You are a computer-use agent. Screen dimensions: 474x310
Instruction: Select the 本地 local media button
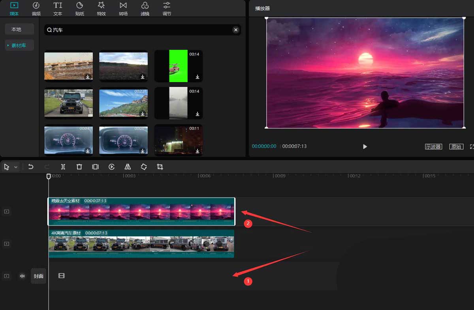[19, 29]
